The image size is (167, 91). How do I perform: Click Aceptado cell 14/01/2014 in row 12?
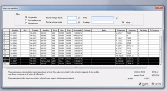[77, 56]
